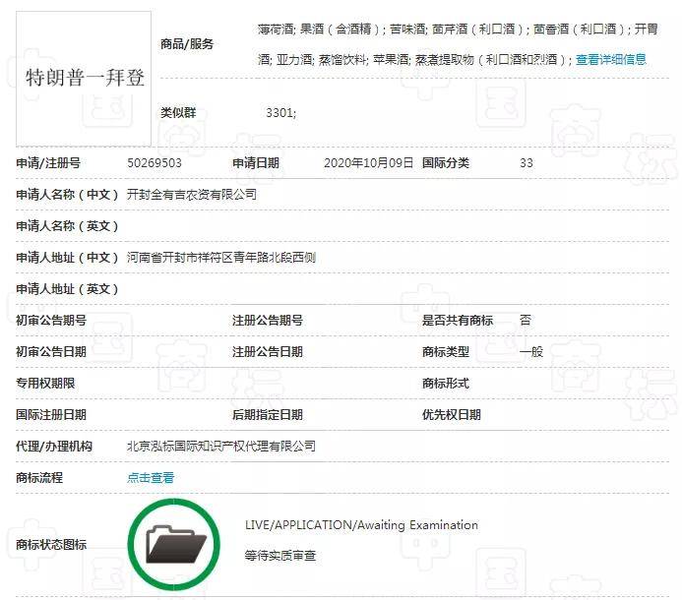Click the 申请人地址（中文） label

point(68,258)
